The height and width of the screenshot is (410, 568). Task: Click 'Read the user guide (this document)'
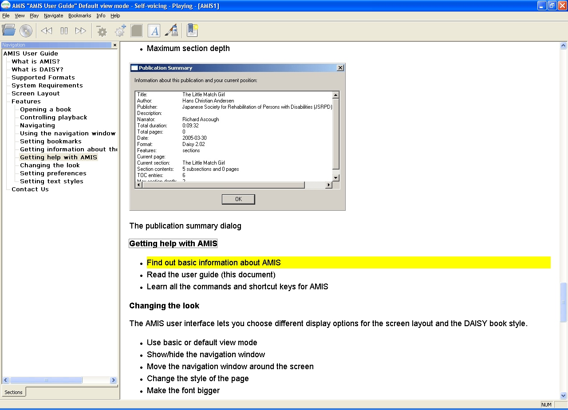(x=211, y=275)
